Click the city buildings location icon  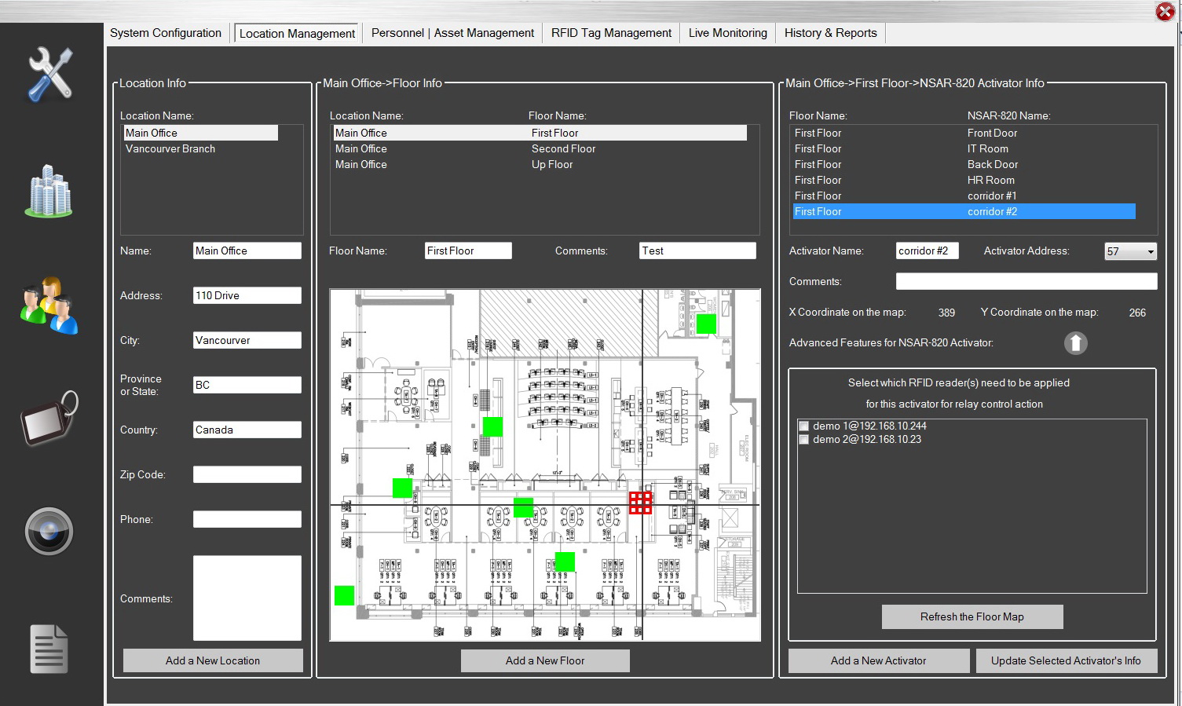49,191
